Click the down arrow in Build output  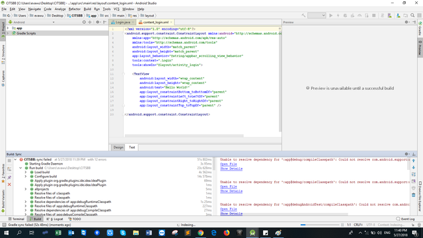[414, 167]
